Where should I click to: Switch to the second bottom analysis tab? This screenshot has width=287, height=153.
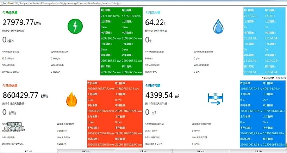86,151
